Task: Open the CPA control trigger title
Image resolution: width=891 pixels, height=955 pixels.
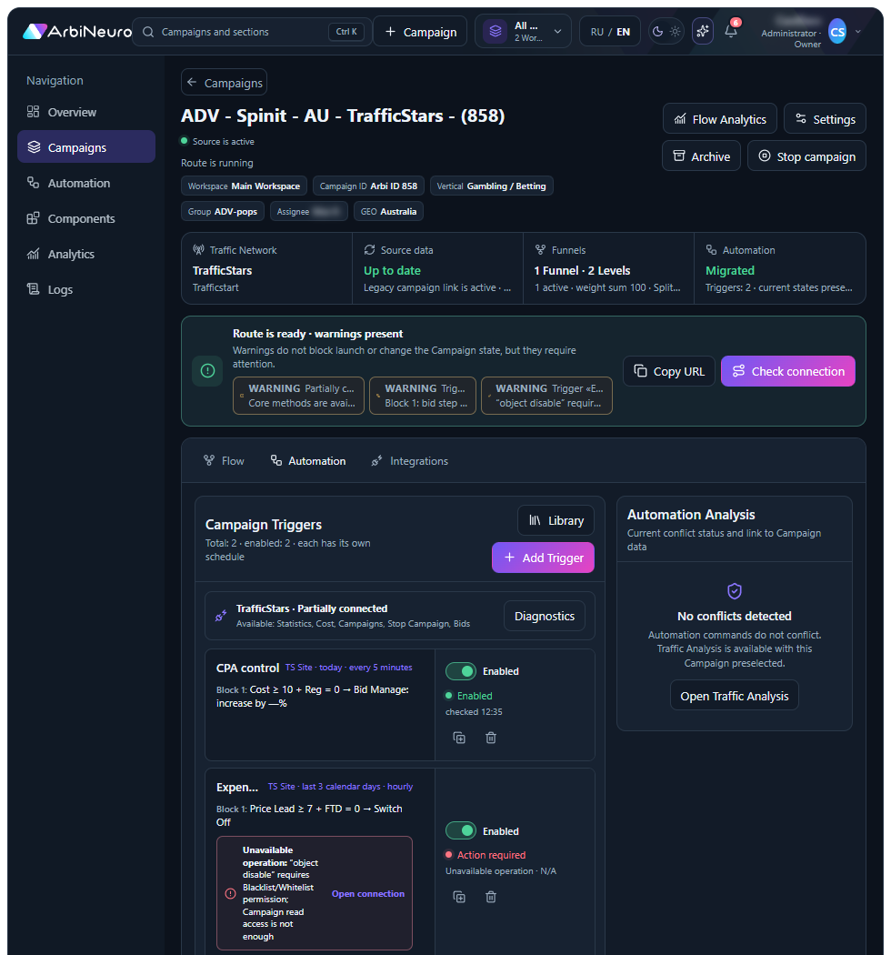Action: tap(247, 668)
